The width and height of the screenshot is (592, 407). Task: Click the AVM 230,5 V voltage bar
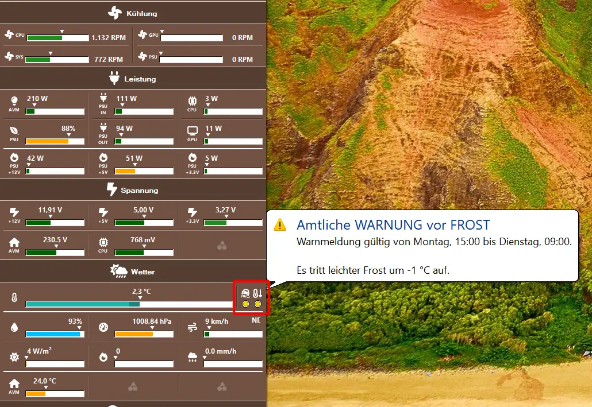coord(55,253)
